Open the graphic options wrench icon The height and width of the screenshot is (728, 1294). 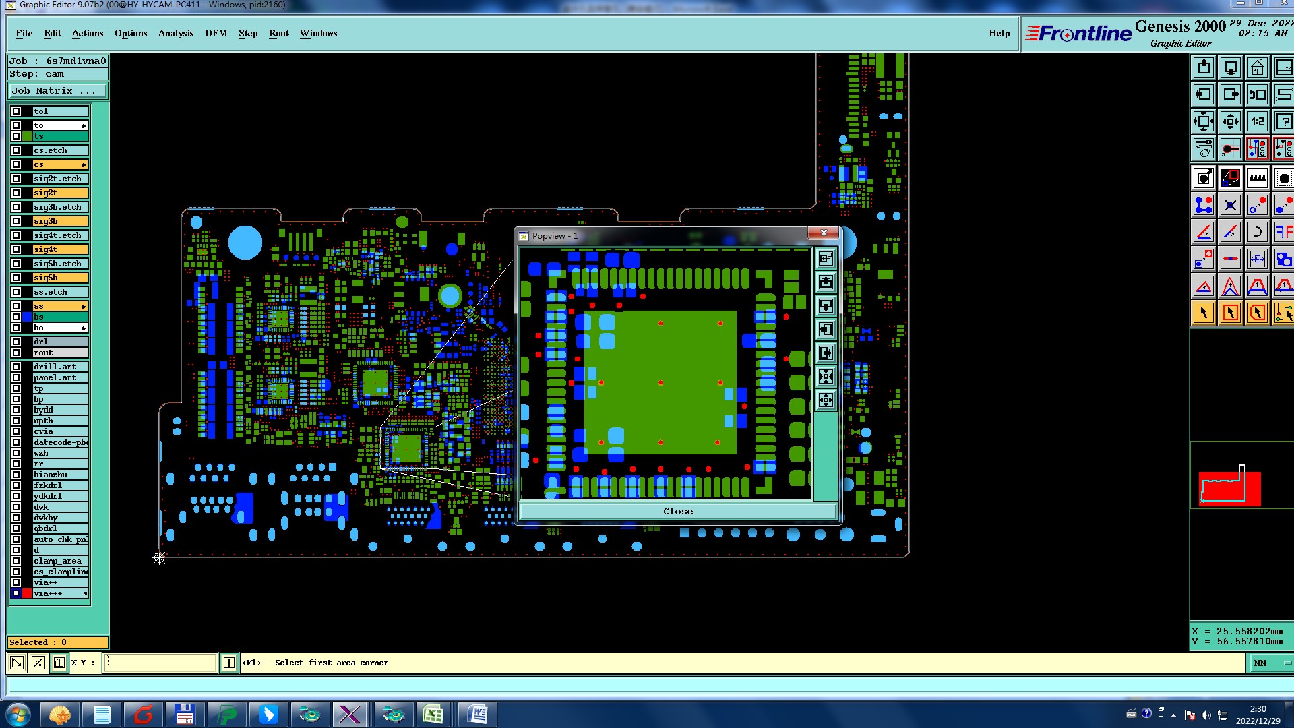(1204, 148)
